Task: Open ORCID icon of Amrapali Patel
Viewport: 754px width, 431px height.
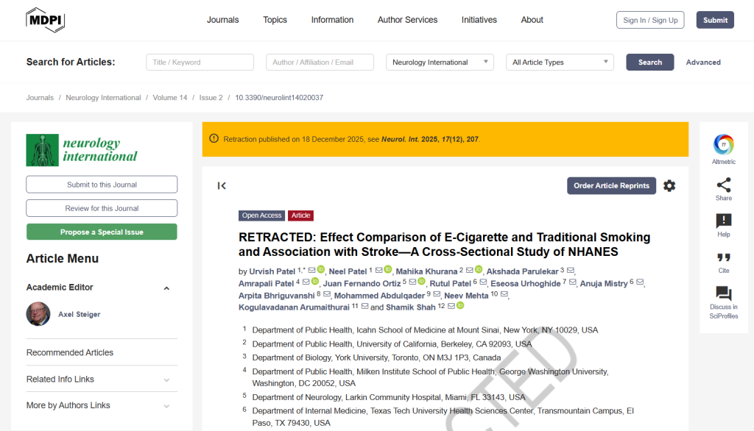Action: (x=315, y=282)
